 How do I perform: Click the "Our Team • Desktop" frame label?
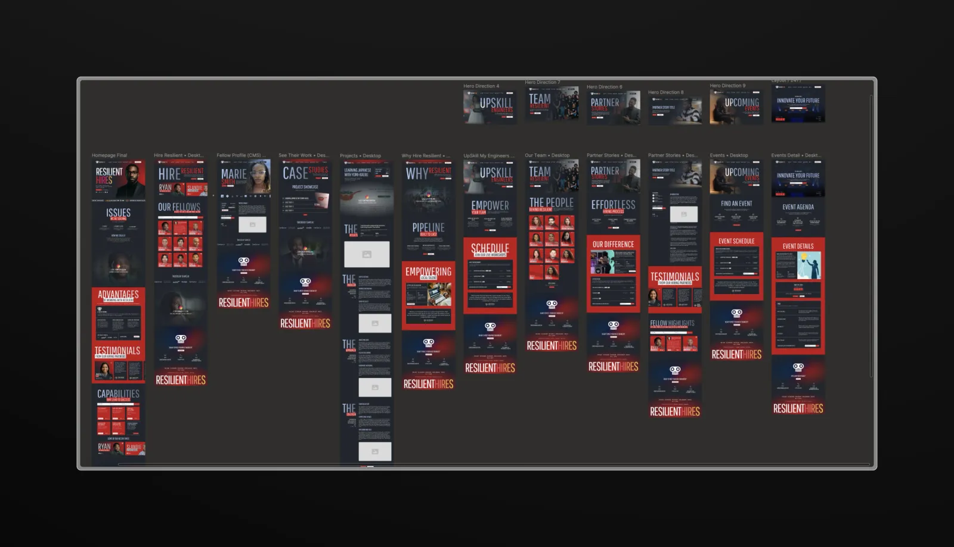tap(547, 155)
